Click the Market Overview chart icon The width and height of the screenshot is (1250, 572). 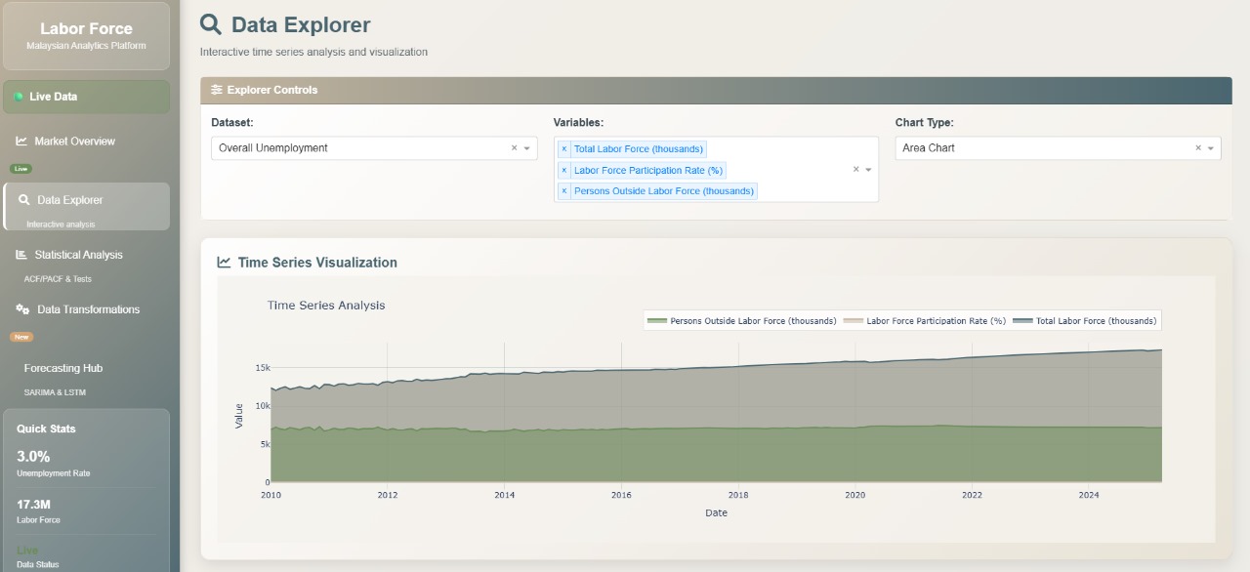coord(21,142)
